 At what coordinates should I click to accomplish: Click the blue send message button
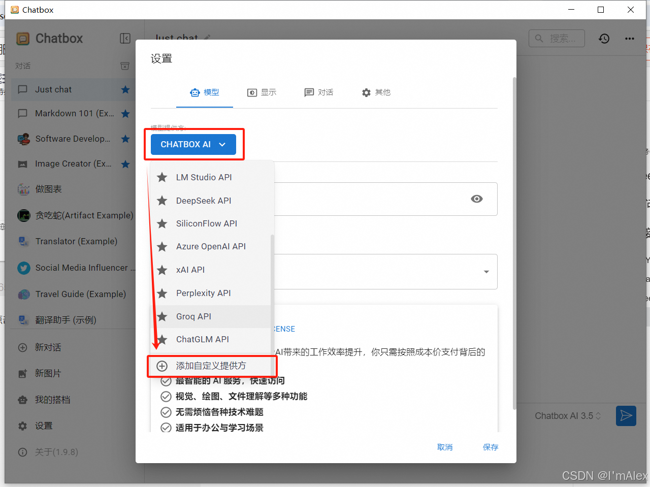click(x=626, y=415)
